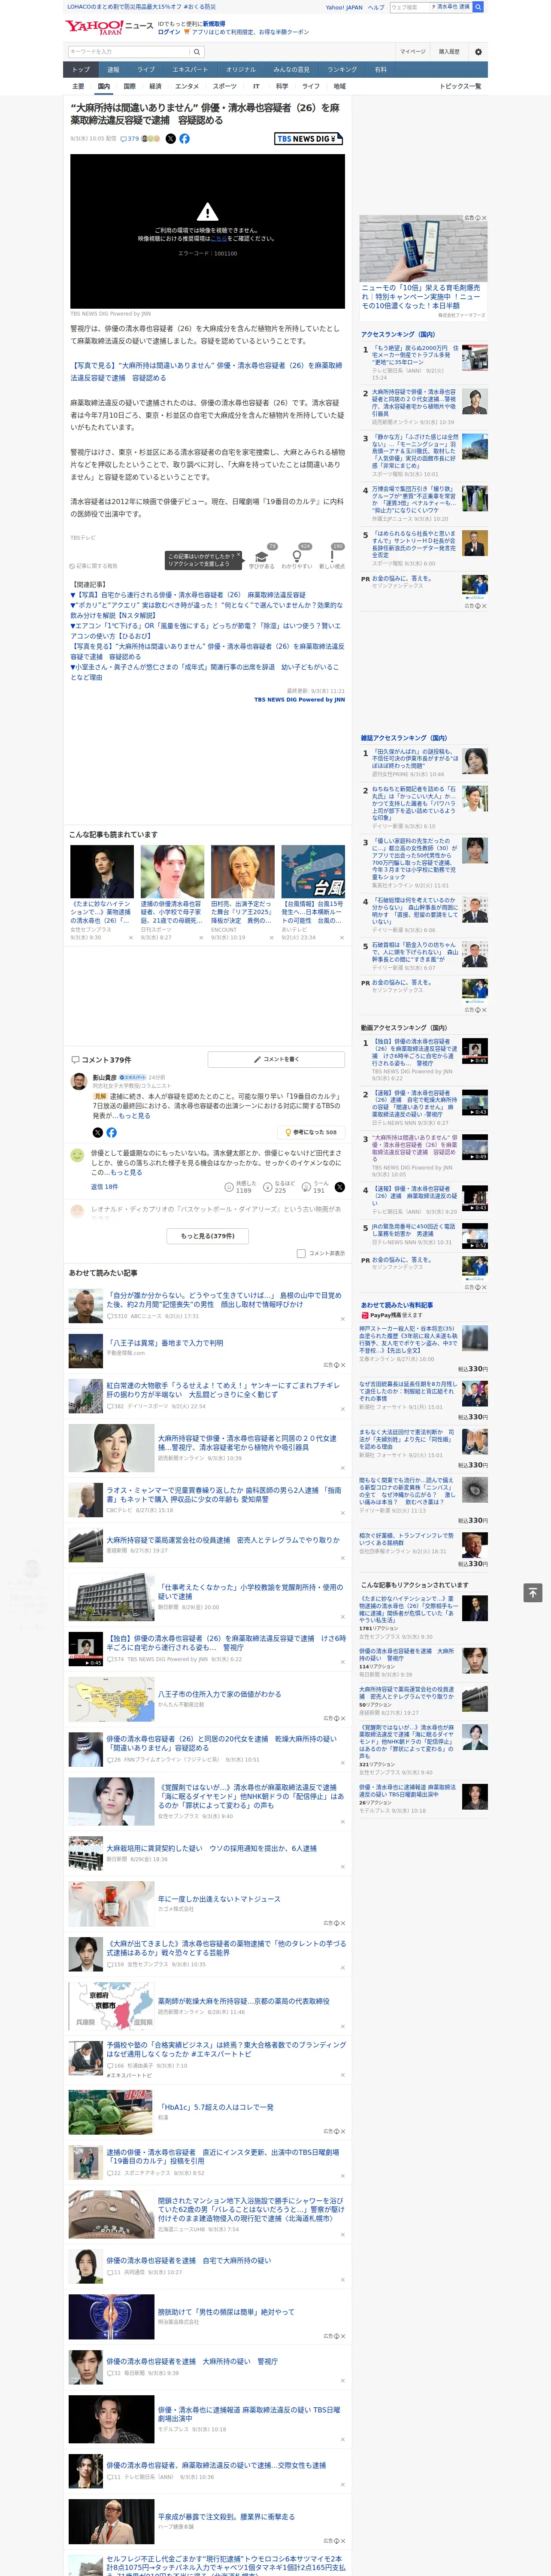Screen dimensions: 551x2576
Task: Click the 影山貴彦 commenter avatar
Action: [78, 1082]
